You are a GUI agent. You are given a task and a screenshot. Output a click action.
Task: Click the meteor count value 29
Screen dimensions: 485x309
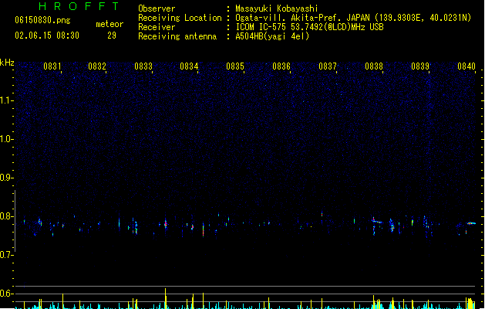[x=112, y=36]
